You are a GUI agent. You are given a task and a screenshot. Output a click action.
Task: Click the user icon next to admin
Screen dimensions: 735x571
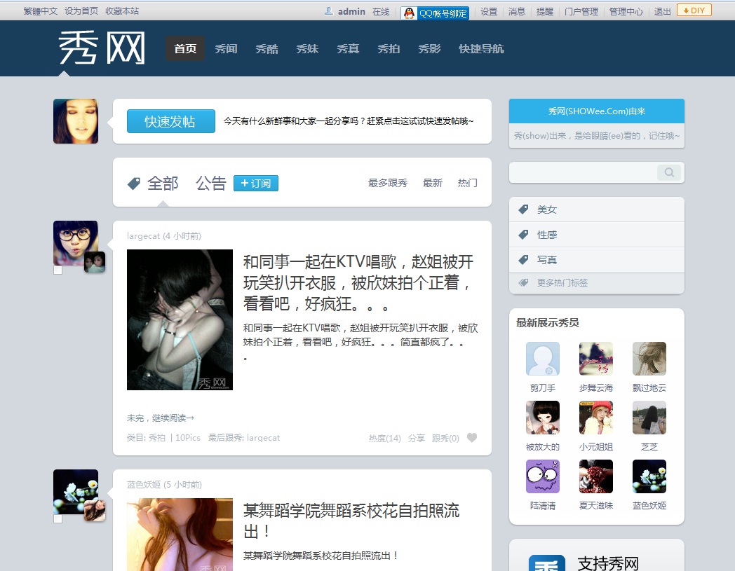coord(328,11)
